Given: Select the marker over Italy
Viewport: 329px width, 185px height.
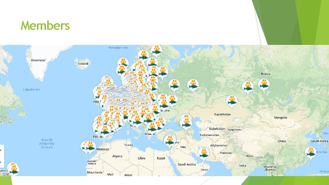Looking at the screenshot, I should tap(137, 121).
